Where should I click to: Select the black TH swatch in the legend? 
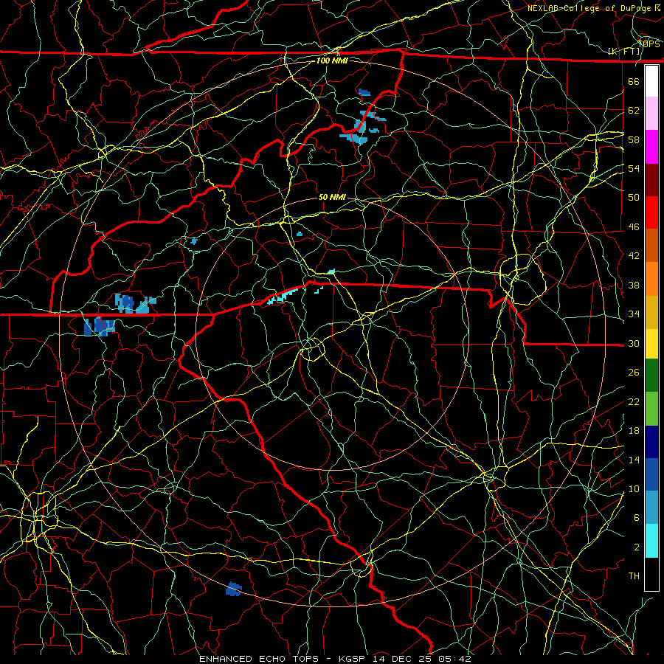point(651,574)
